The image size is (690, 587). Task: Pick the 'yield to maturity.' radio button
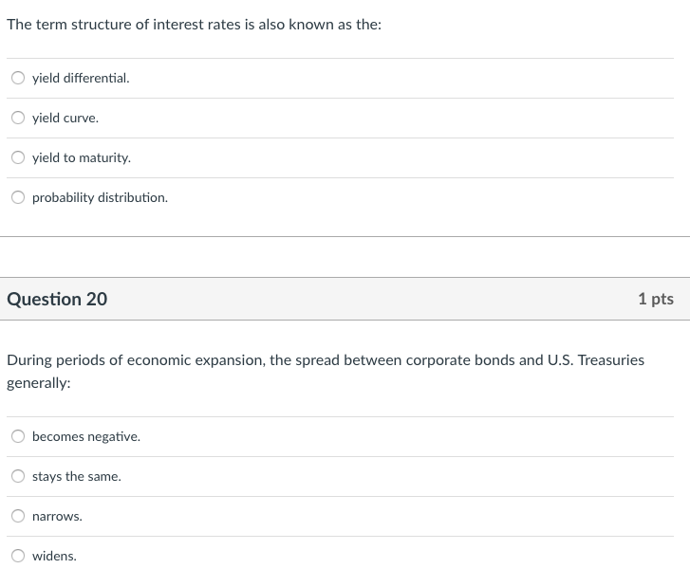point(18,158)
